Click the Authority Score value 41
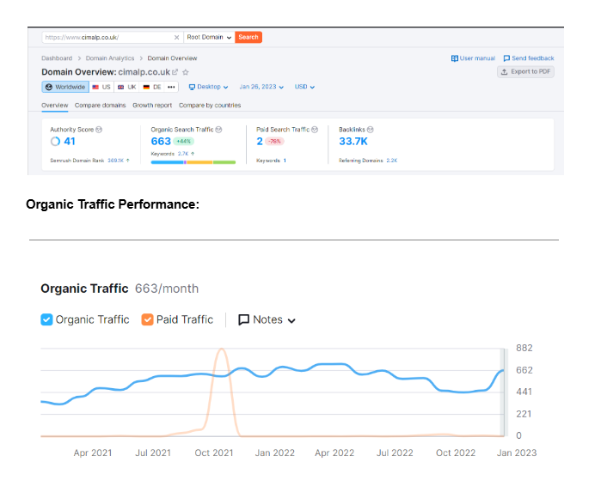The height and width of the screenshot is (486, 601). click(70, 142)
